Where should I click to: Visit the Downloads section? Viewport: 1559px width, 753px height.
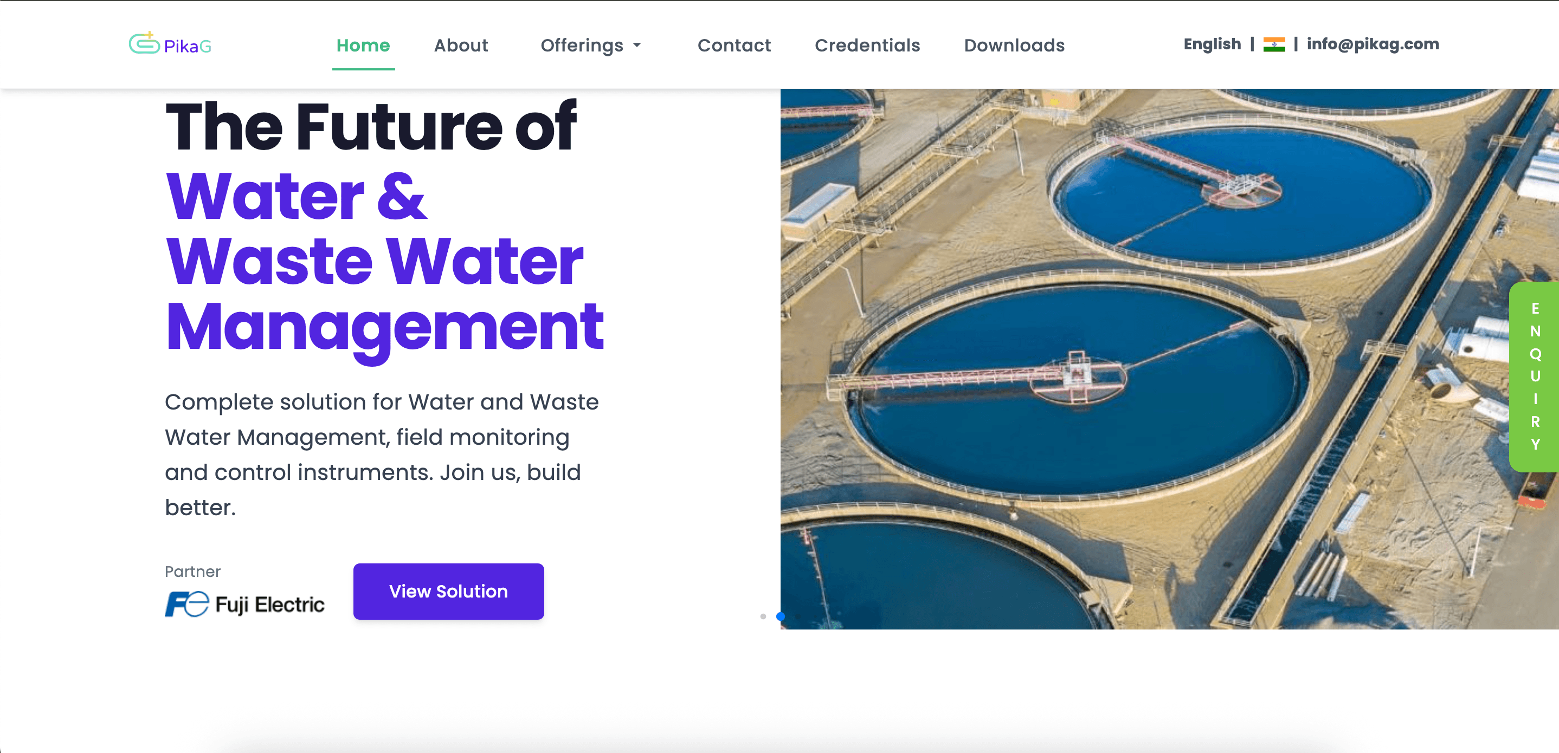click(x=1014, y=45)
